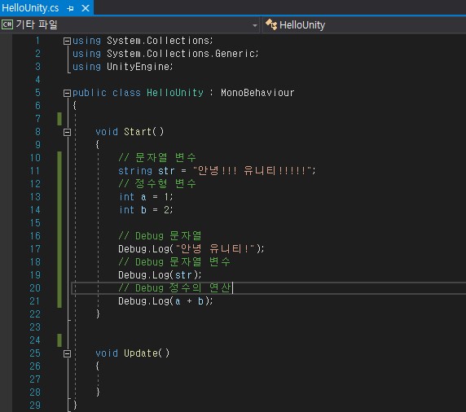Click the C# project icon in navigation bar
The image size is (466, 412).
(x=7, y=24)
